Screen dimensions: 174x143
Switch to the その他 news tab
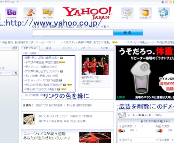coord(104,48)
